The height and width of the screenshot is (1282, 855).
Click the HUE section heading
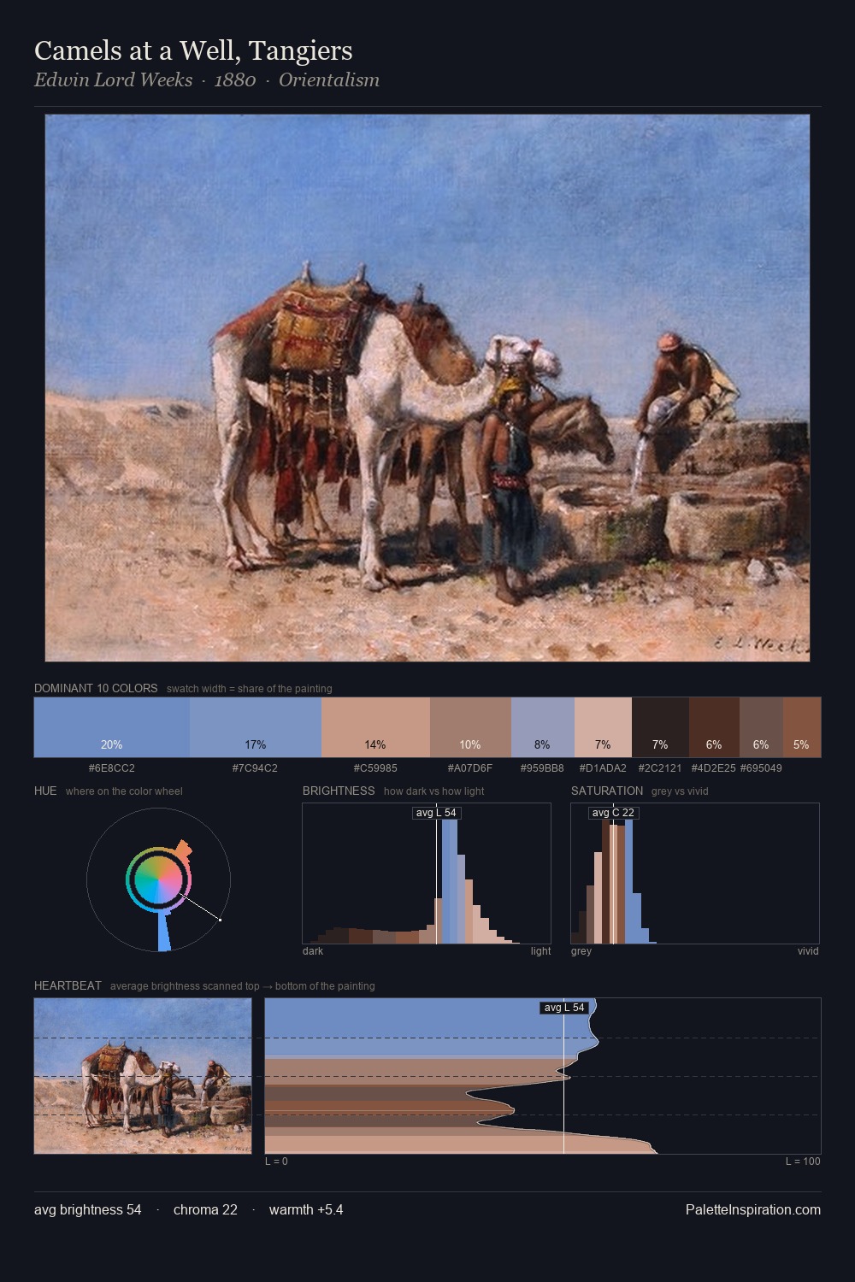tap(45, 791)
